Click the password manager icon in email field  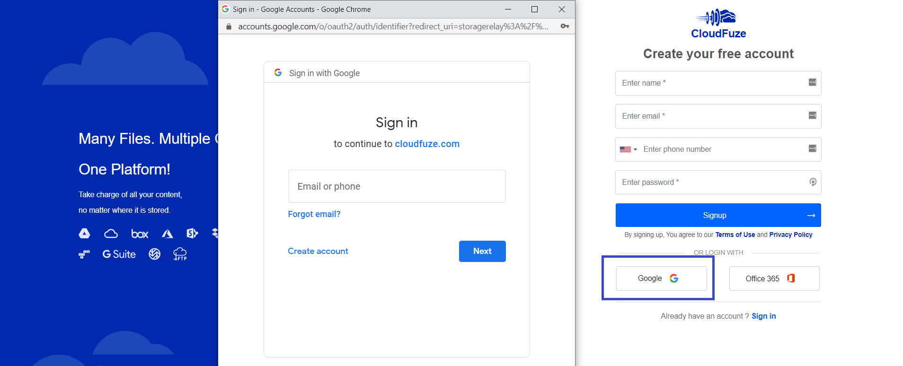tap(812, 115)
